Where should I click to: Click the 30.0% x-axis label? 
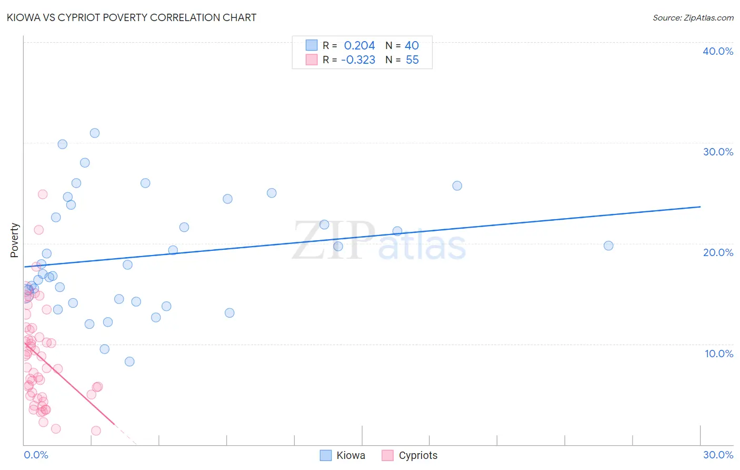(x=718, y=455)
